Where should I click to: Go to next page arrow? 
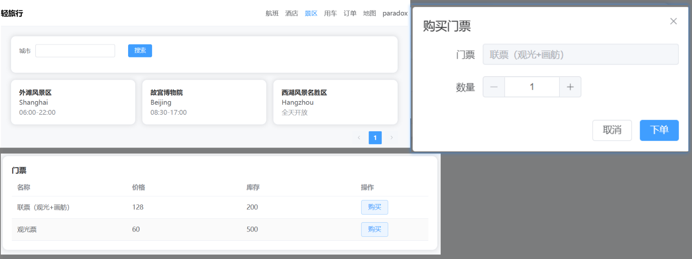392,138
